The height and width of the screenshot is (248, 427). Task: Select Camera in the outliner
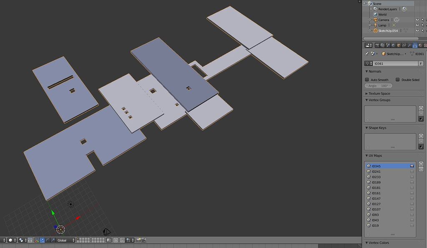click(x=384, y=20)
